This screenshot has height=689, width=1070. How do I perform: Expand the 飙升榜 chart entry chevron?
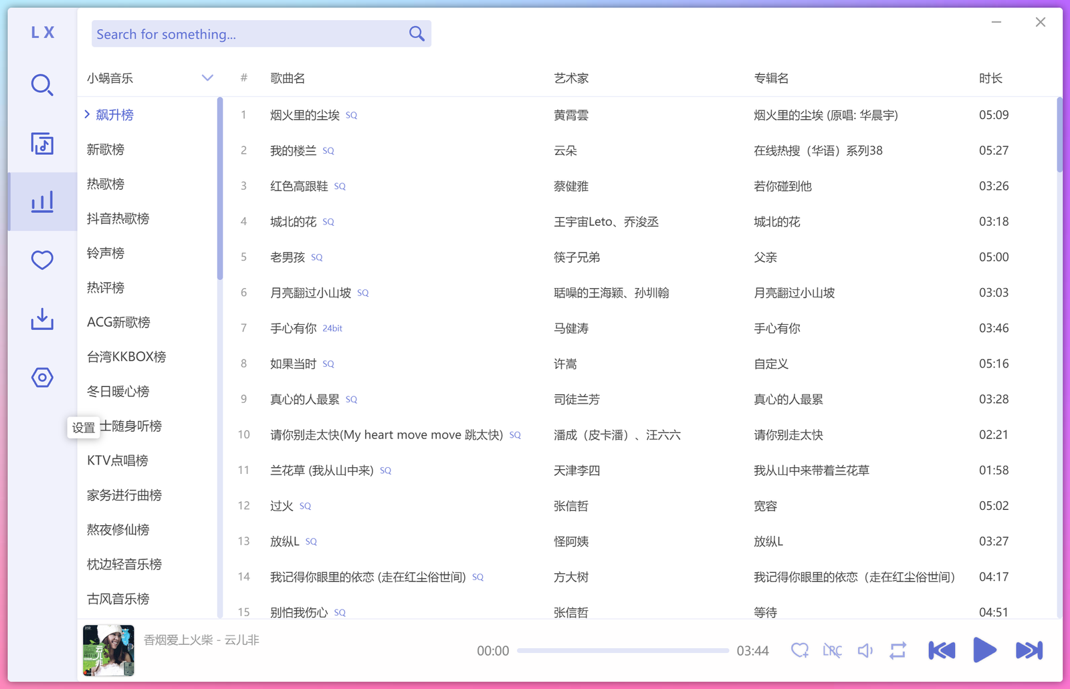(88, 115)
